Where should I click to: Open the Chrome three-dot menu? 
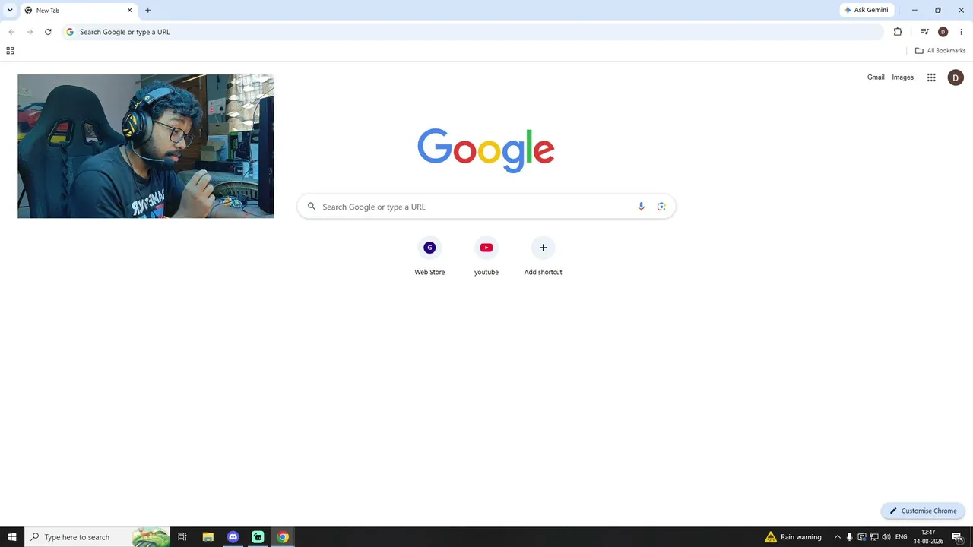pos(961,32)
